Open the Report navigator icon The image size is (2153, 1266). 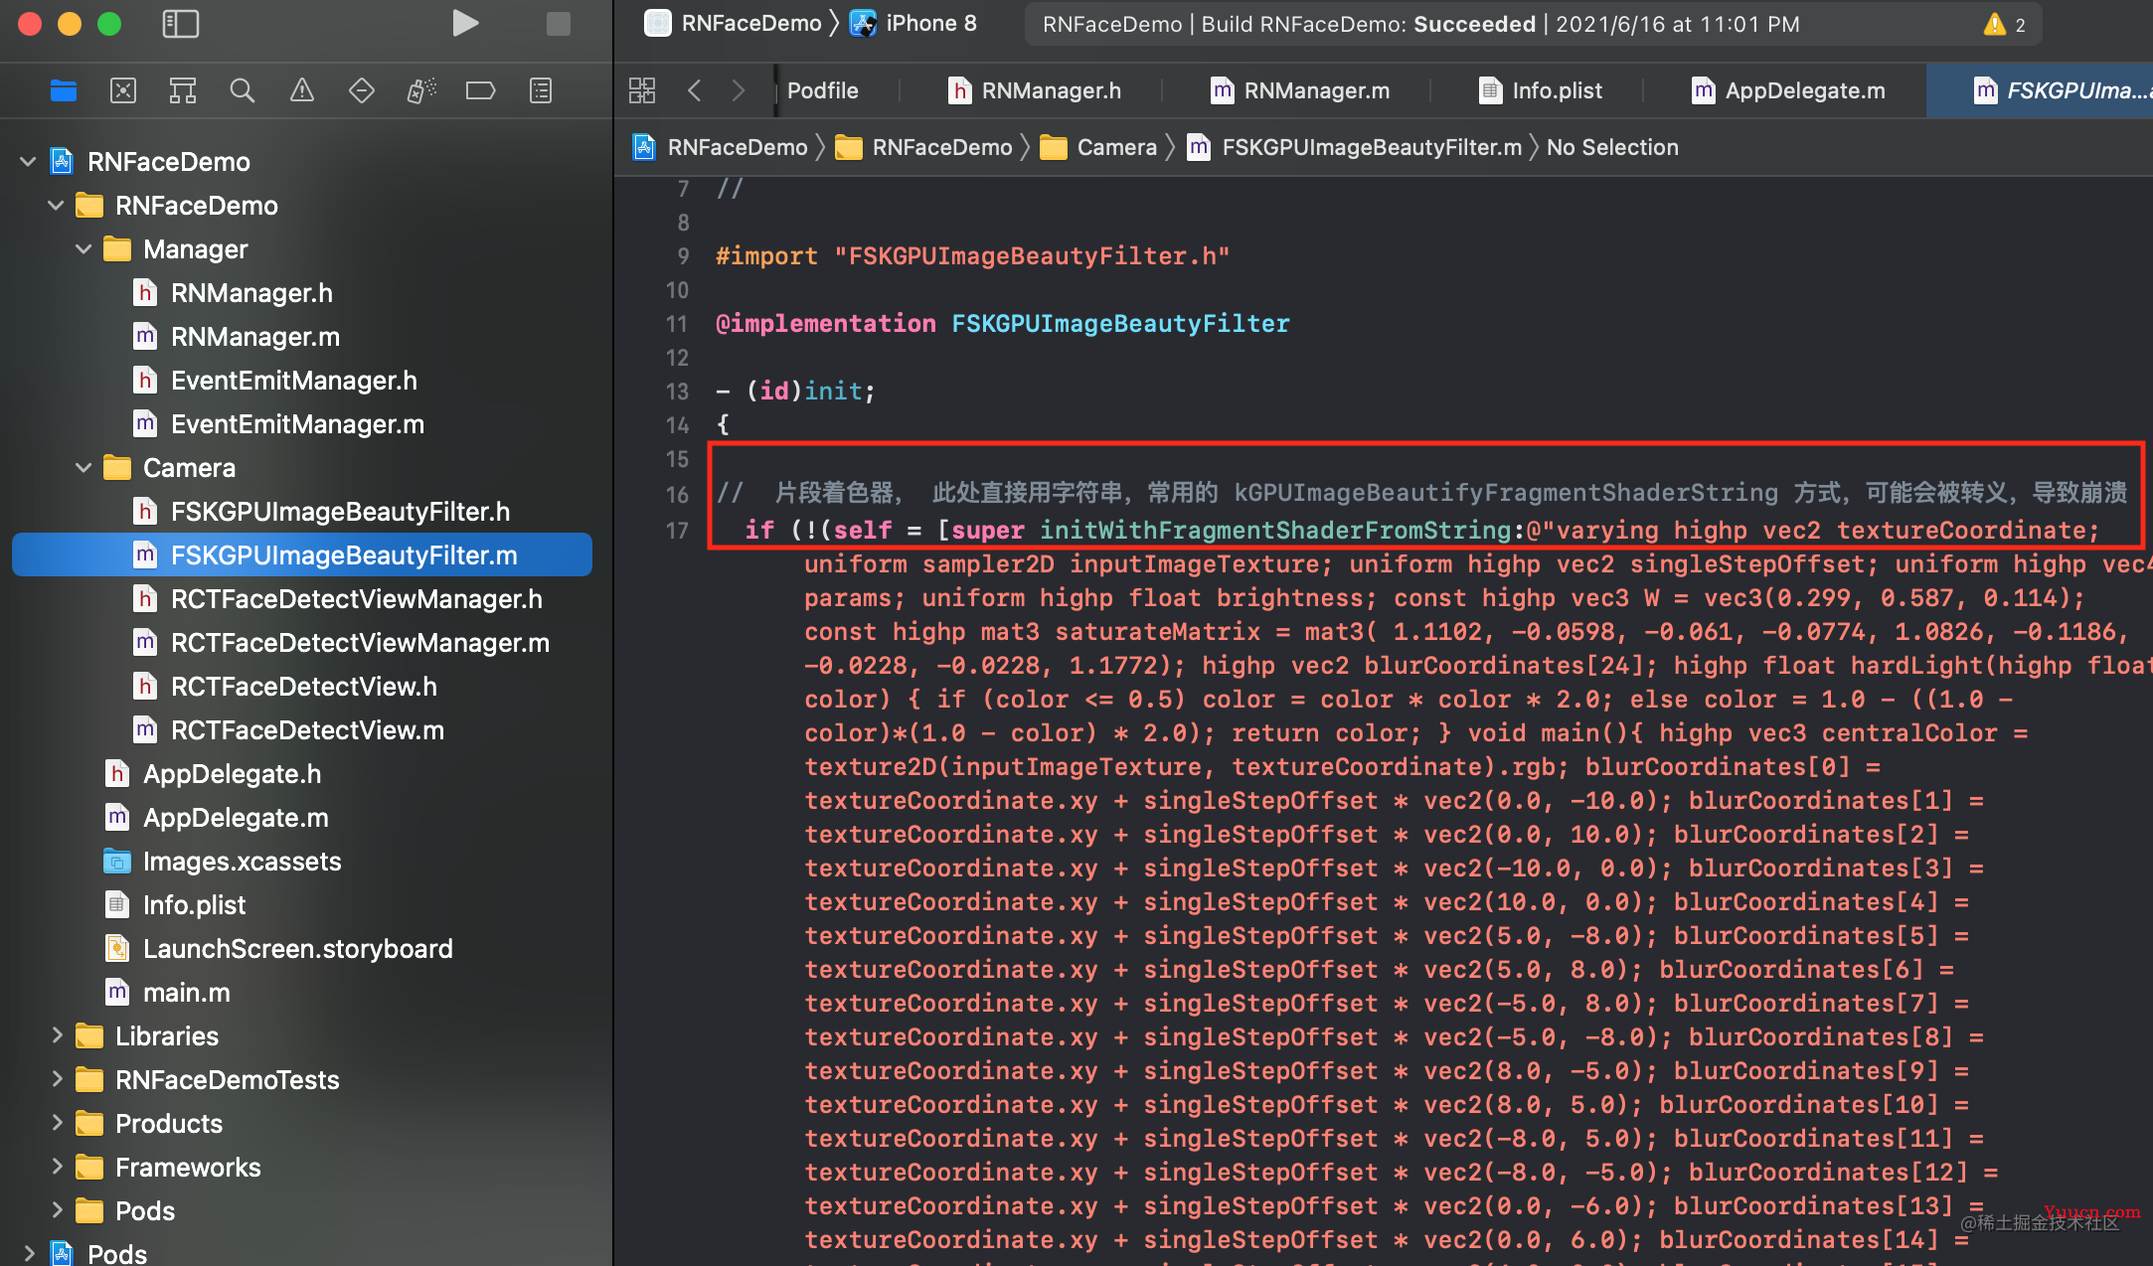coord(540,90)
